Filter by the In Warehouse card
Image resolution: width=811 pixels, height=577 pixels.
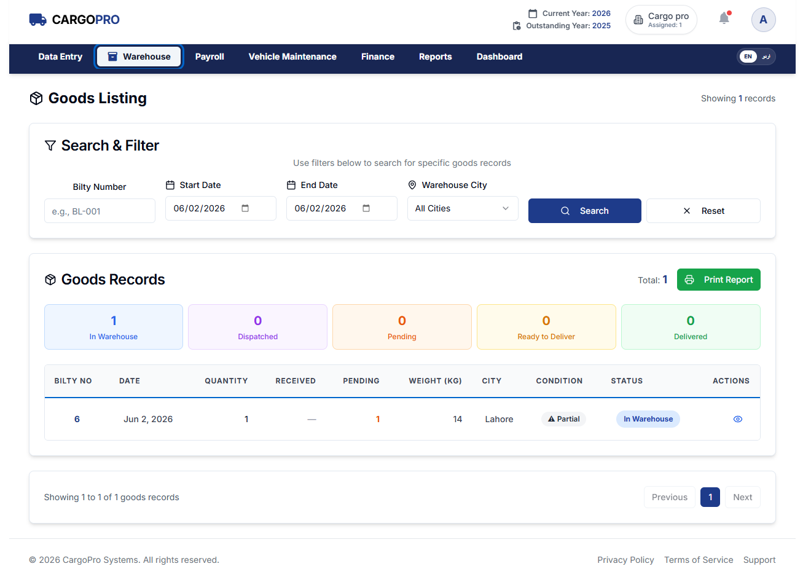click(x=114, y=327)
